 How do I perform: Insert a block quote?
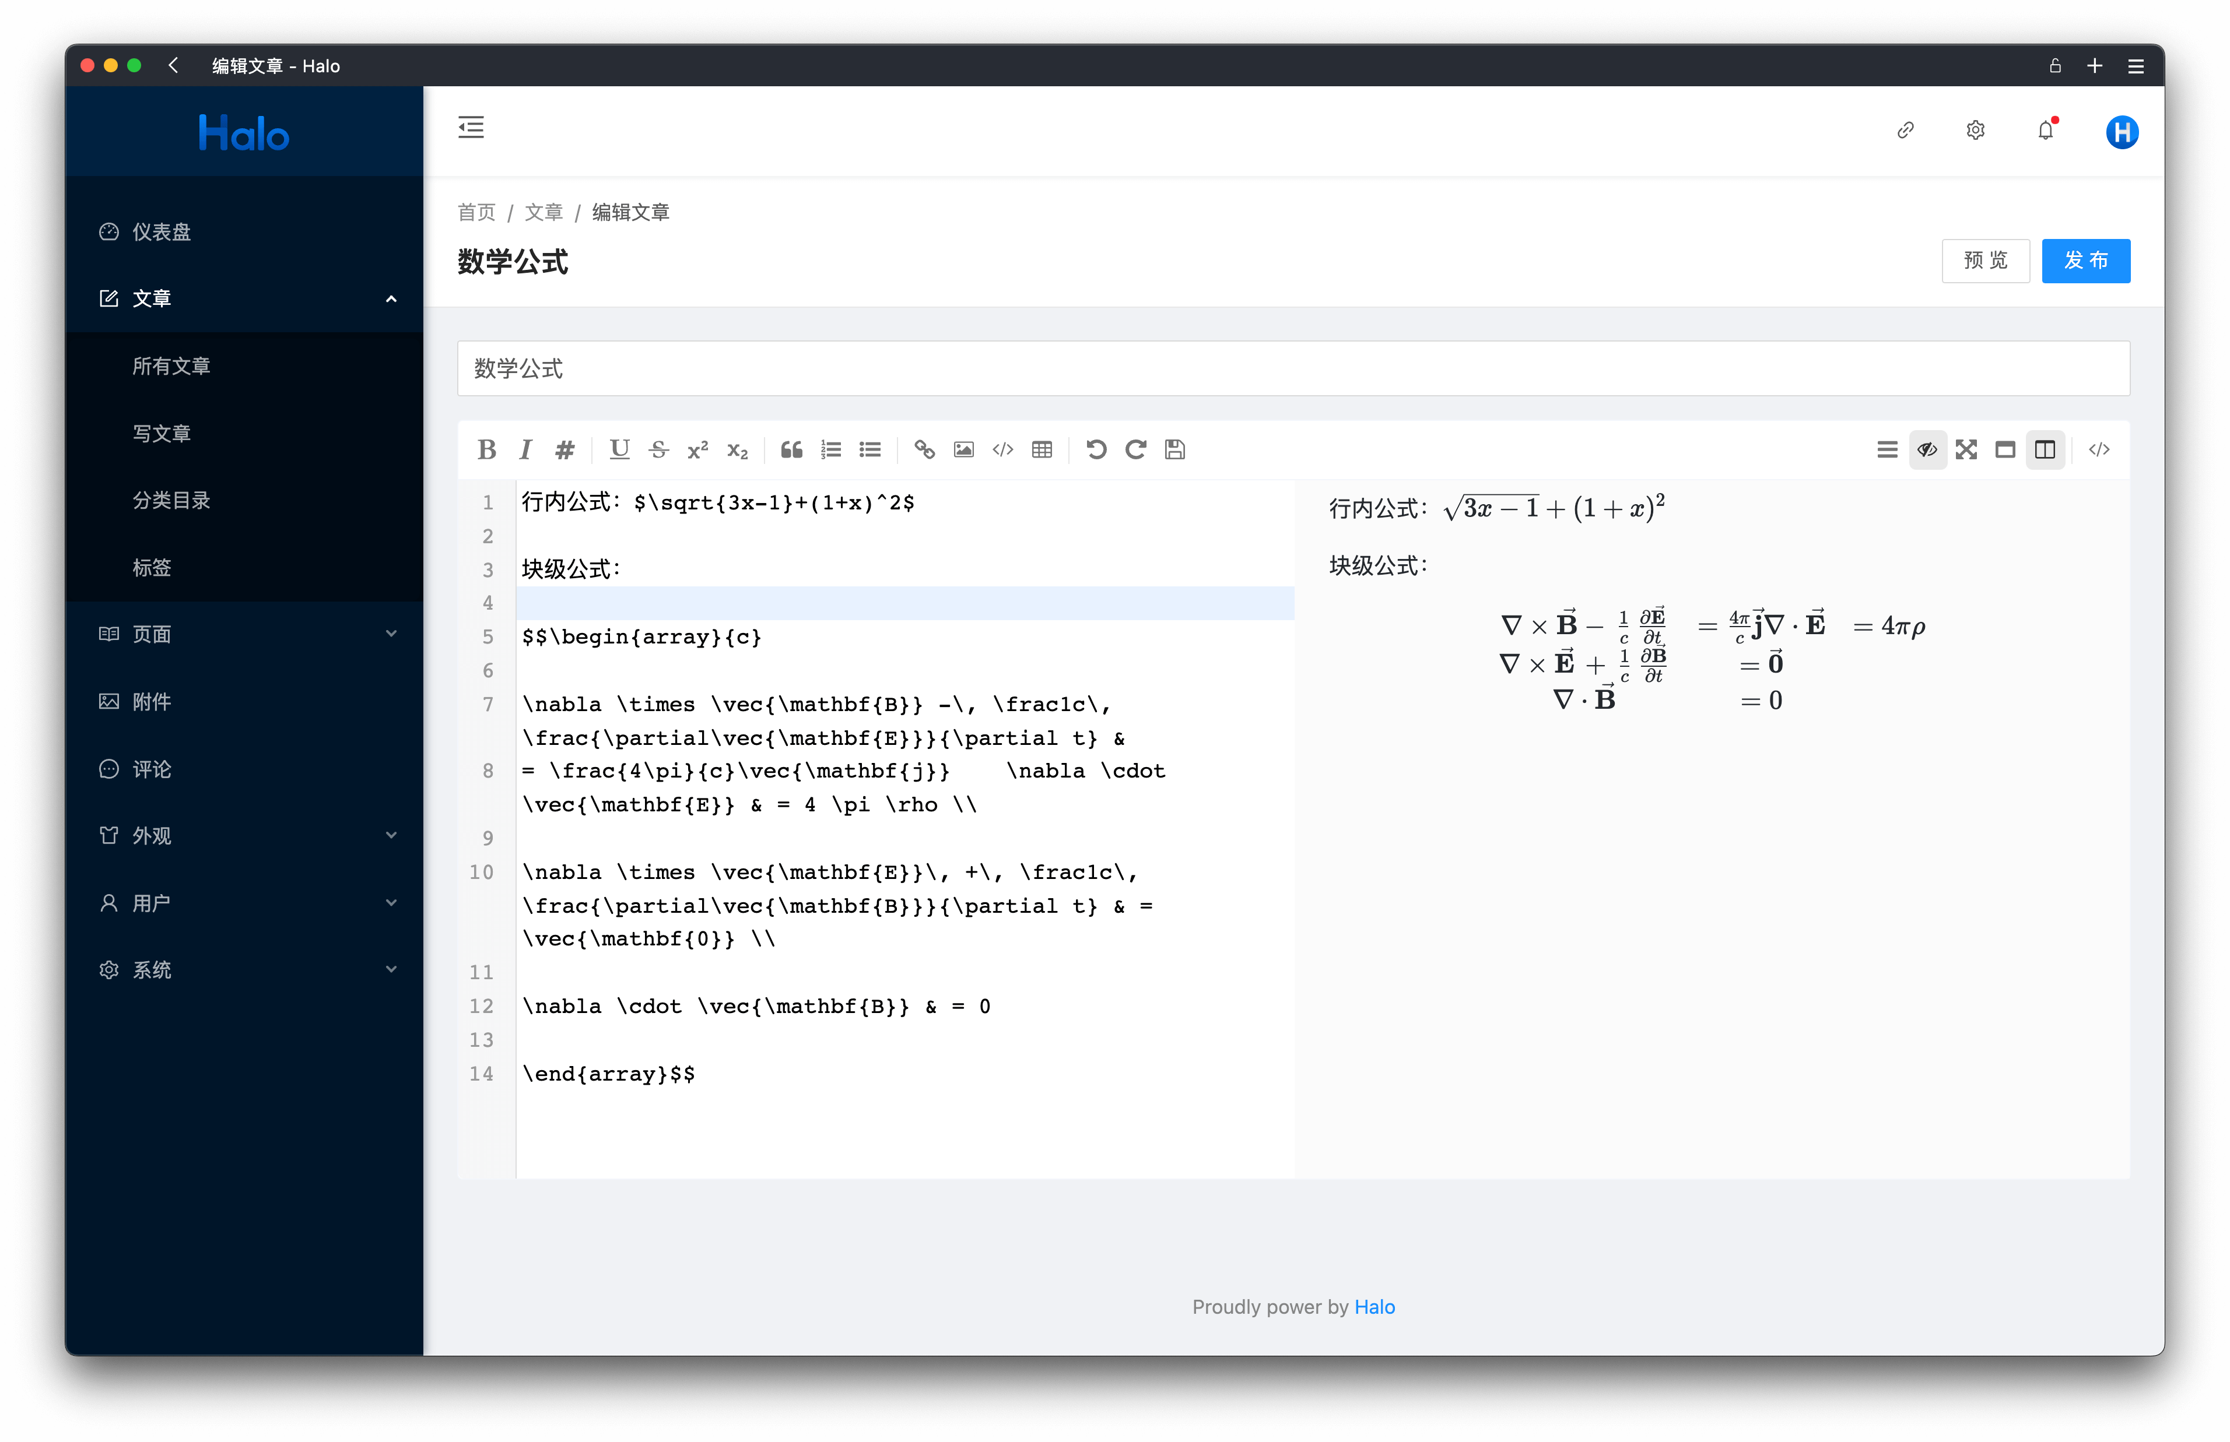791,449
